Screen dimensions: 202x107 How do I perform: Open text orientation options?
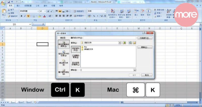pyautogui.click(x=68, y=11)
